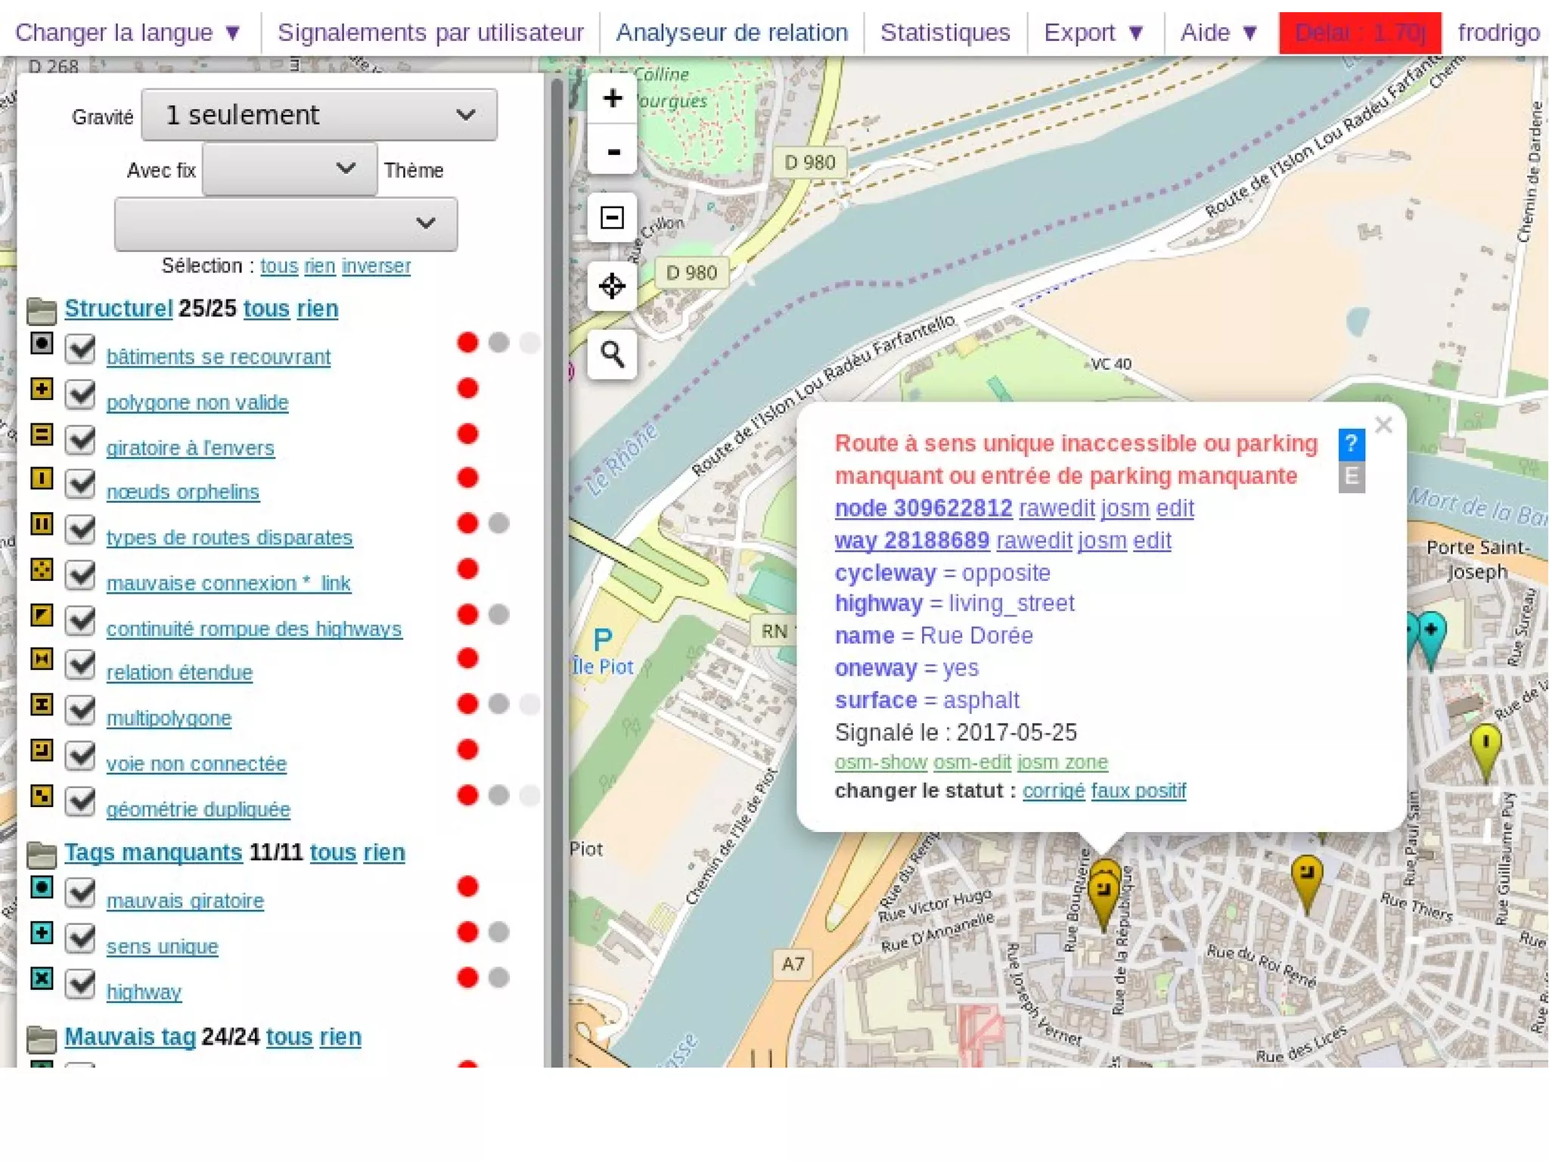Image resolution: width=1549 pixels, height=1161 pixels.
Task: Mark the issue as 'faux positif'
Action: 1138,791
